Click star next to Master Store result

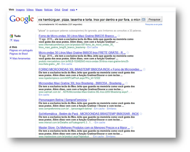(132, 128)
